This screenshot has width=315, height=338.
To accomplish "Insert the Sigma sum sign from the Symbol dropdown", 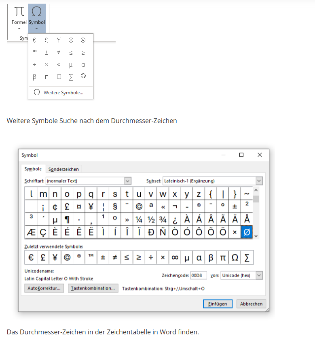I will coord(71,77).
